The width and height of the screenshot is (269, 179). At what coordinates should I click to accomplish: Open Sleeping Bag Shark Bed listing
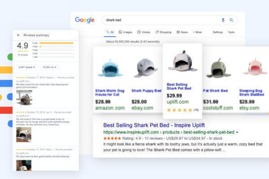[252, 93]
